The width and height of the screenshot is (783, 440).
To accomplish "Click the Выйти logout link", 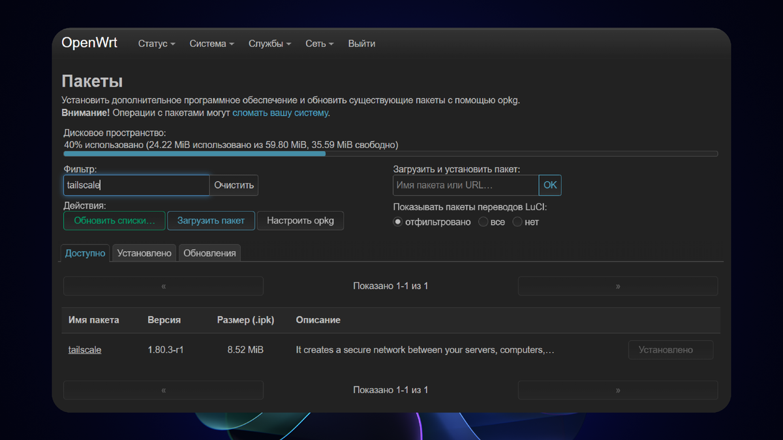I will (x=361, y=44).
